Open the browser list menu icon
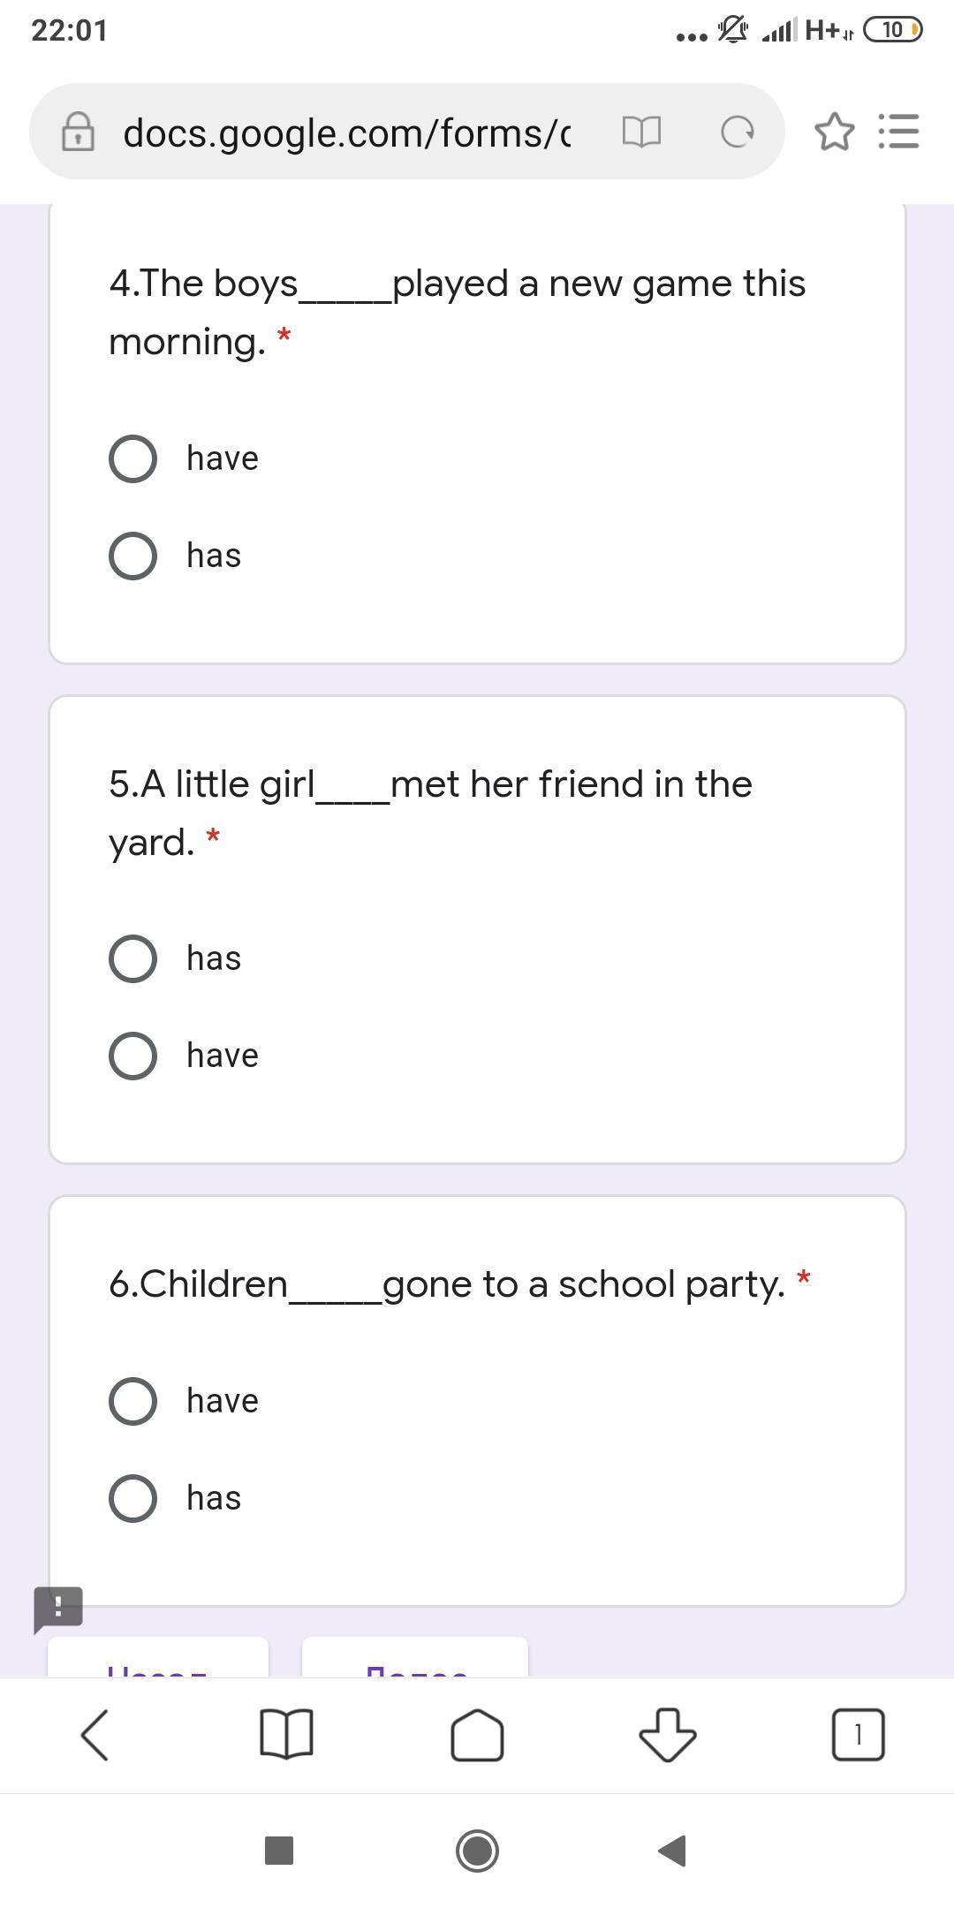 click(x=899, y=132)
